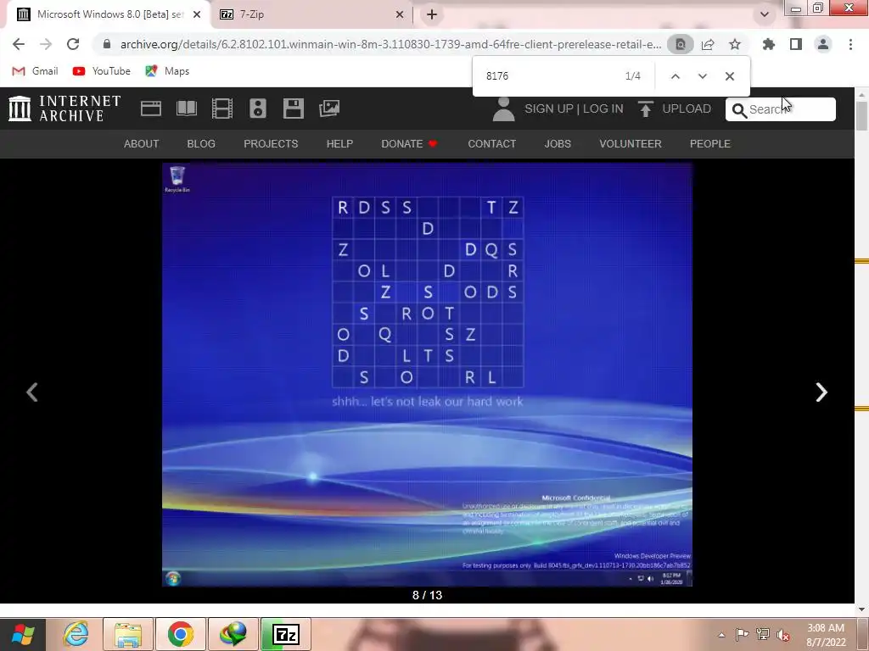Focus the Internet Archive search box
This screenshot has height=651, width=869.
(x=781, y=109)
